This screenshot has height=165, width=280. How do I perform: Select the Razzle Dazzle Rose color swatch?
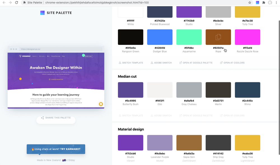247,37
